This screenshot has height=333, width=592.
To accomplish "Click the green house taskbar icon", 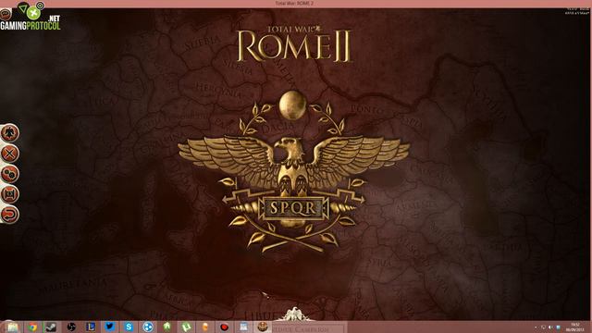I will click(x=166, y=327).
